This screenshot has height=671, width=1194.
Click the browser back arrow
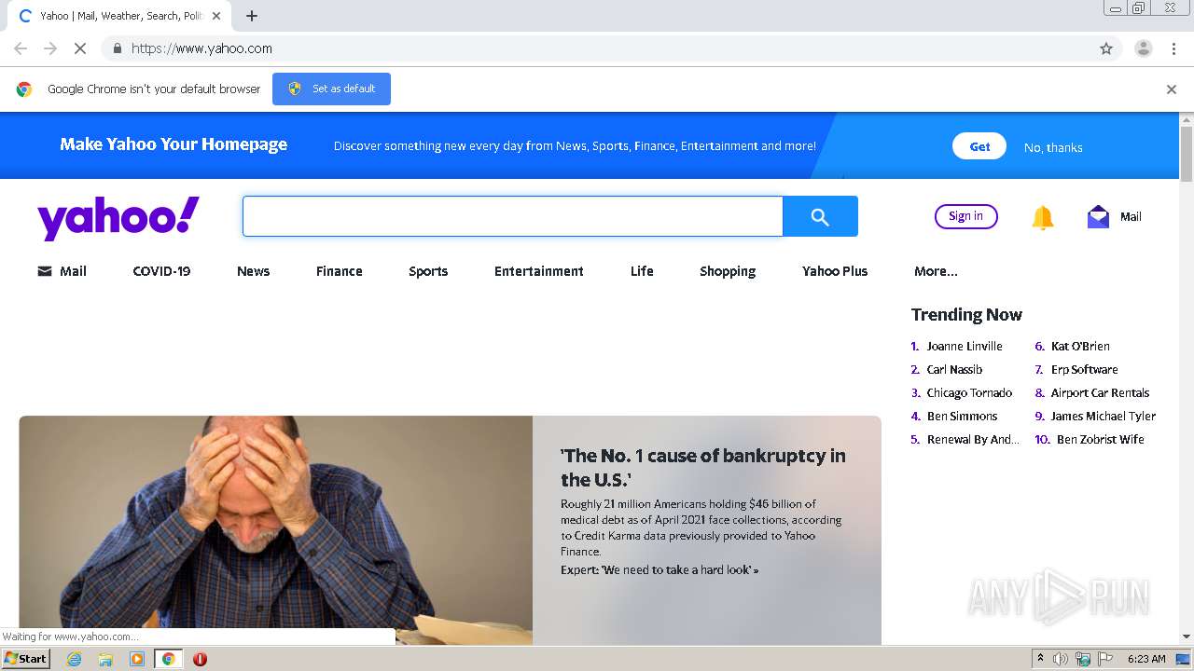point(21,48)
